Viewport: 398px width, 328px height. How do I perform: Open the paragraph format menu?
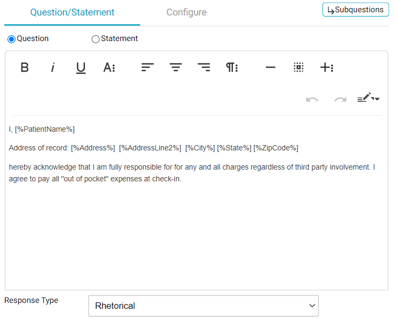point(231,68)
